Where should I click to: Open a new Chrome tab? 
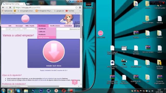point(28,4)
